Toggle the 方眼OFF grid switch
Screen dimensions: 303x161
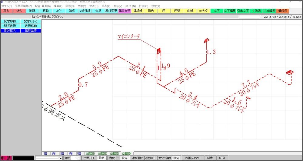pos(89,158)
